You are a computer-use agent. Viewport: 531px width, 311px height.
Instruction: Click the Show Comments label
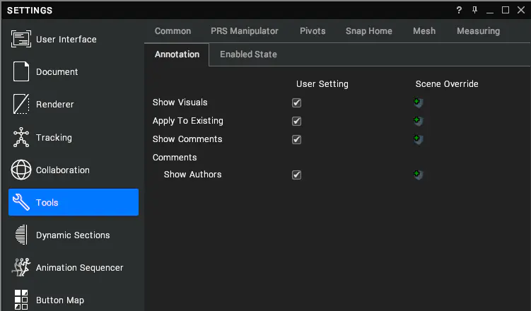pyautogui.click(x=187, y=139)
